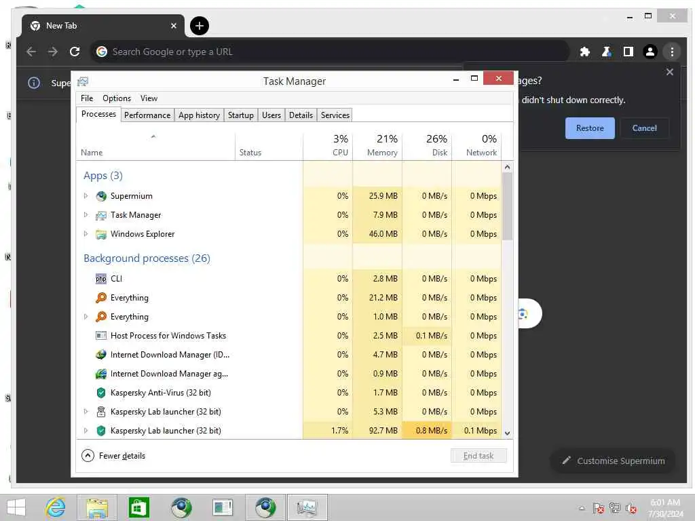Click the Start button on the taskbar
This screenshot has width=695, height=521.
click(16, 507)
